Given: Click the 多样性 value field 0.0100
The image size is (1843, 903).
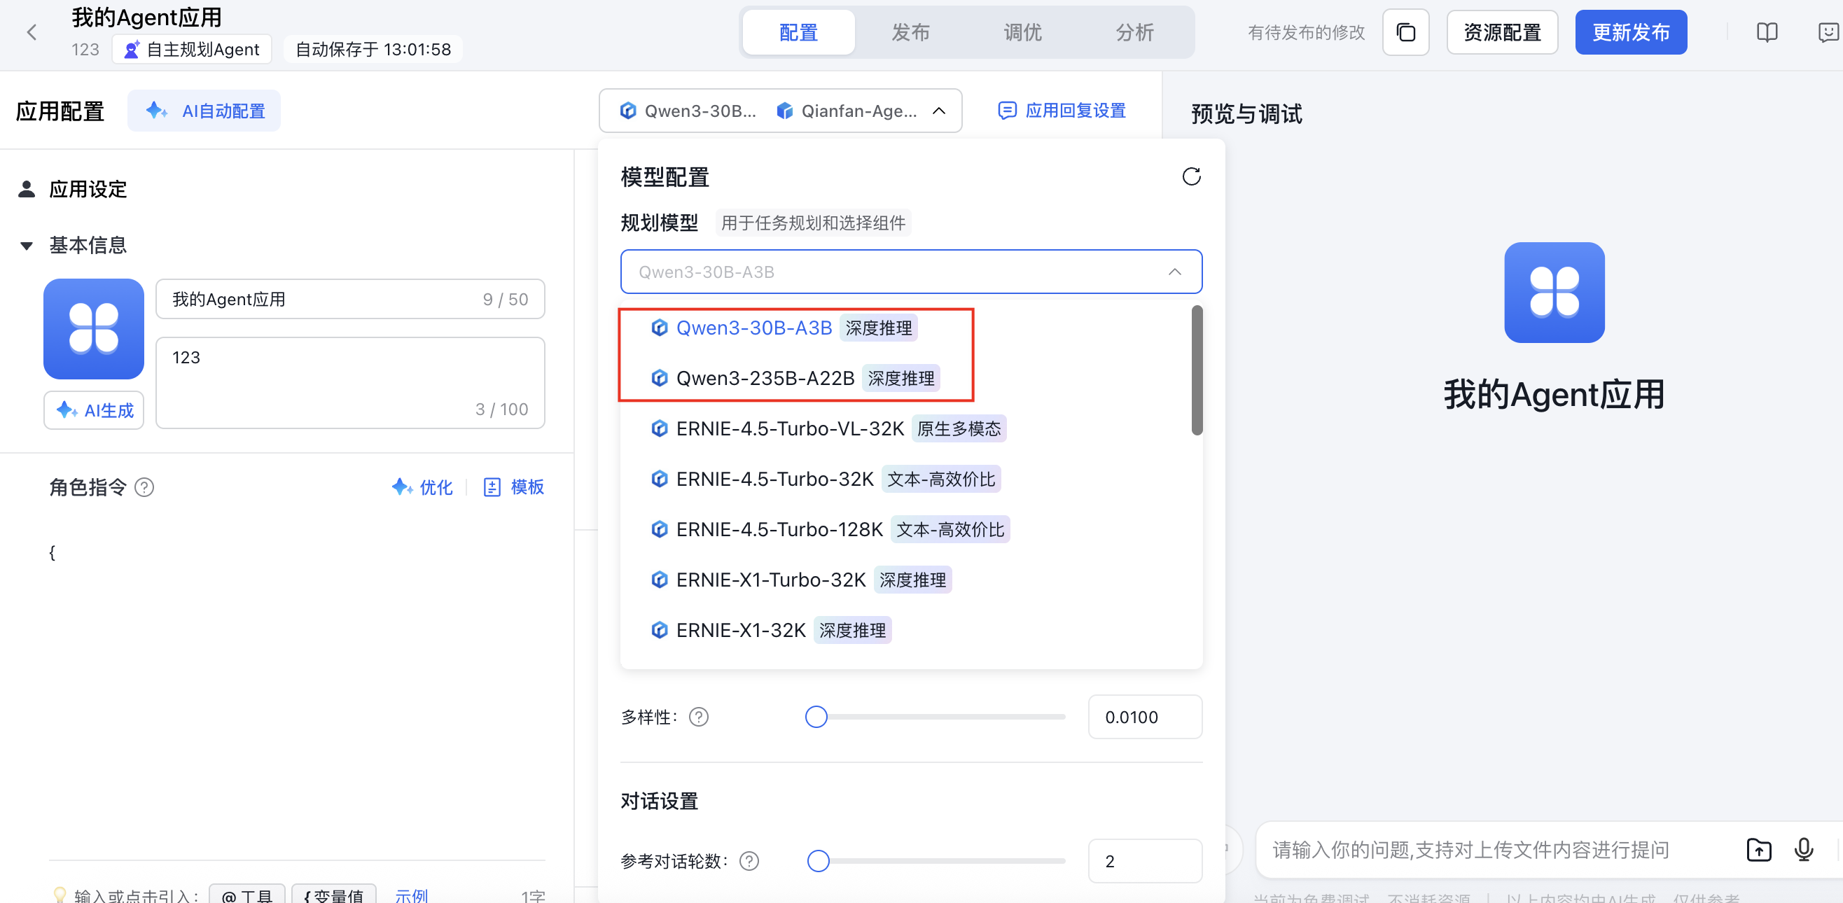Looking at the screenshot, I should (1145, 716).
